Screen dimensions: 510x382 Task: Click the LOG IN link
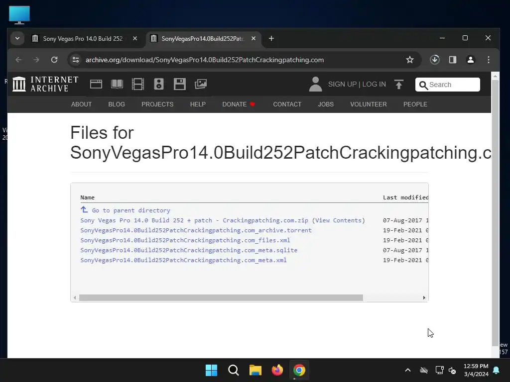coord(374,84)
